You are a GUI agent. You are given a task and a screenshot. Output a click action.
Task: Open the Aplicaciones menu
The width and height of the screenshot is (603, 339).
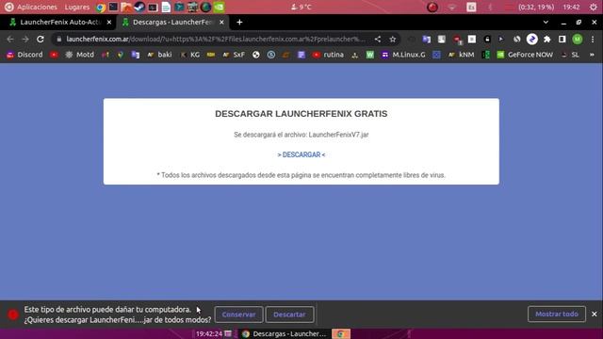[37, 7]
